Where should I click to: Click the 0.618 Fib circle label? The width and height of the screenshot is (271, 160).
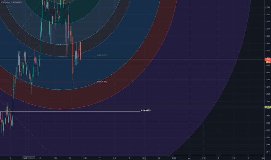tap(59, 24)
